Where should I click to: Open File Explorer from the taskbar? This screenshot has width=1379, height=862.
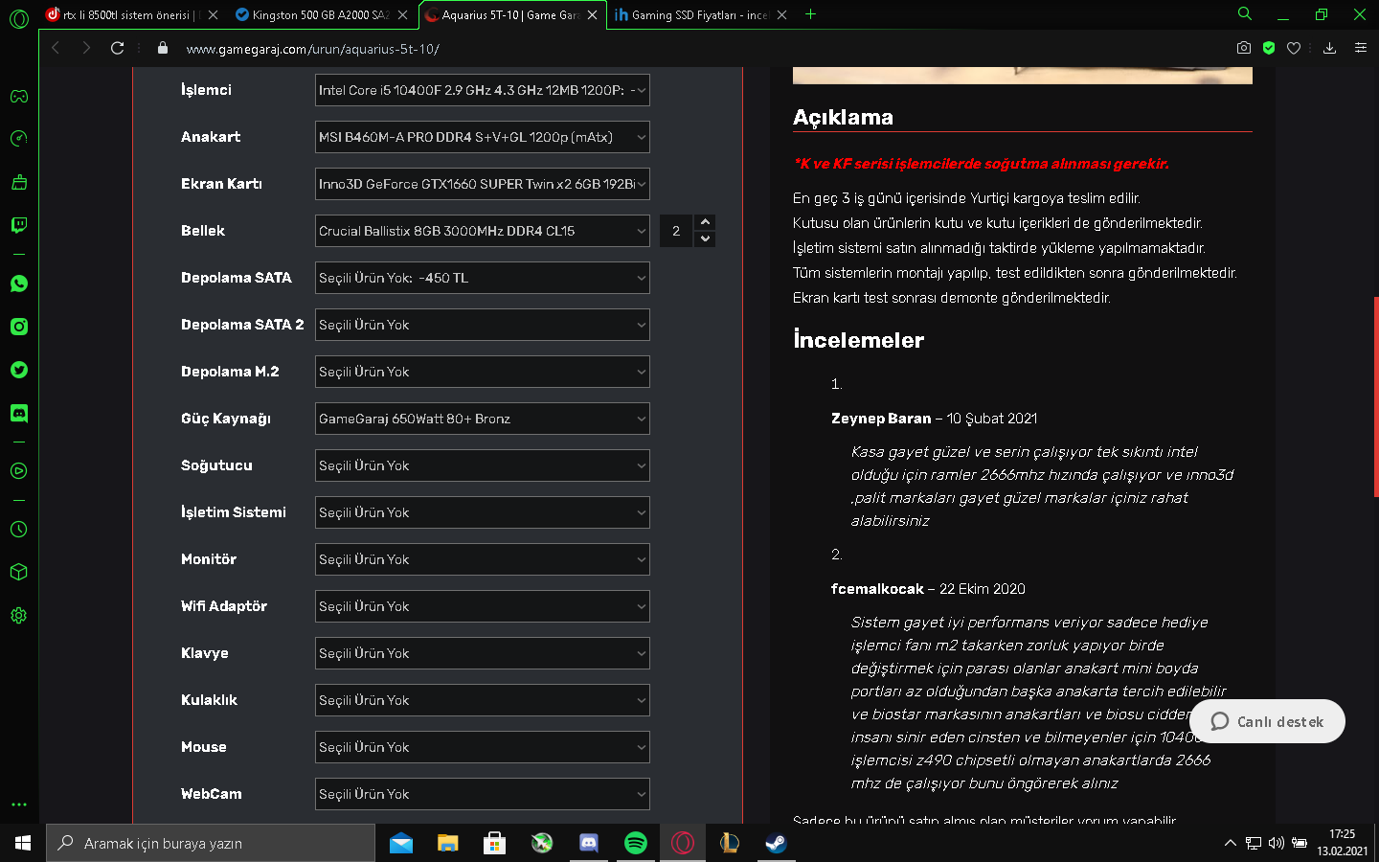[448, 843]
